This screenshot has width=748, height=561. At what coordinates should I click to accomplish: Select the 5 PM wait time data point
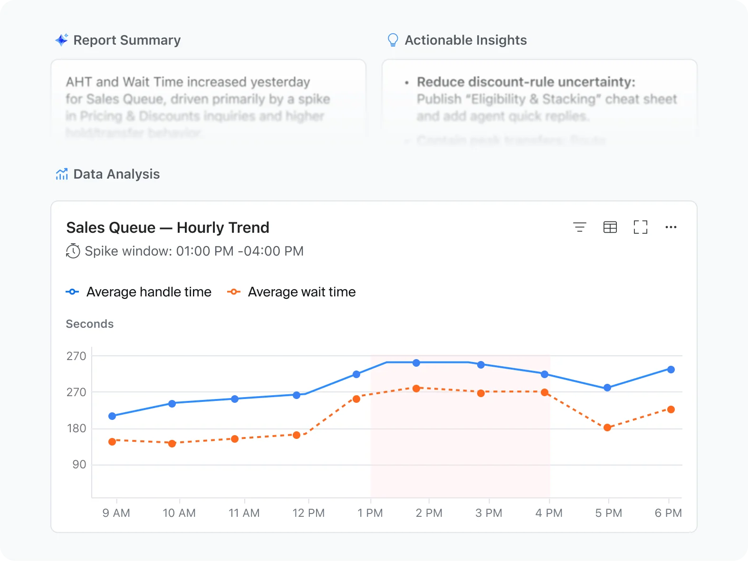[607, 428]
